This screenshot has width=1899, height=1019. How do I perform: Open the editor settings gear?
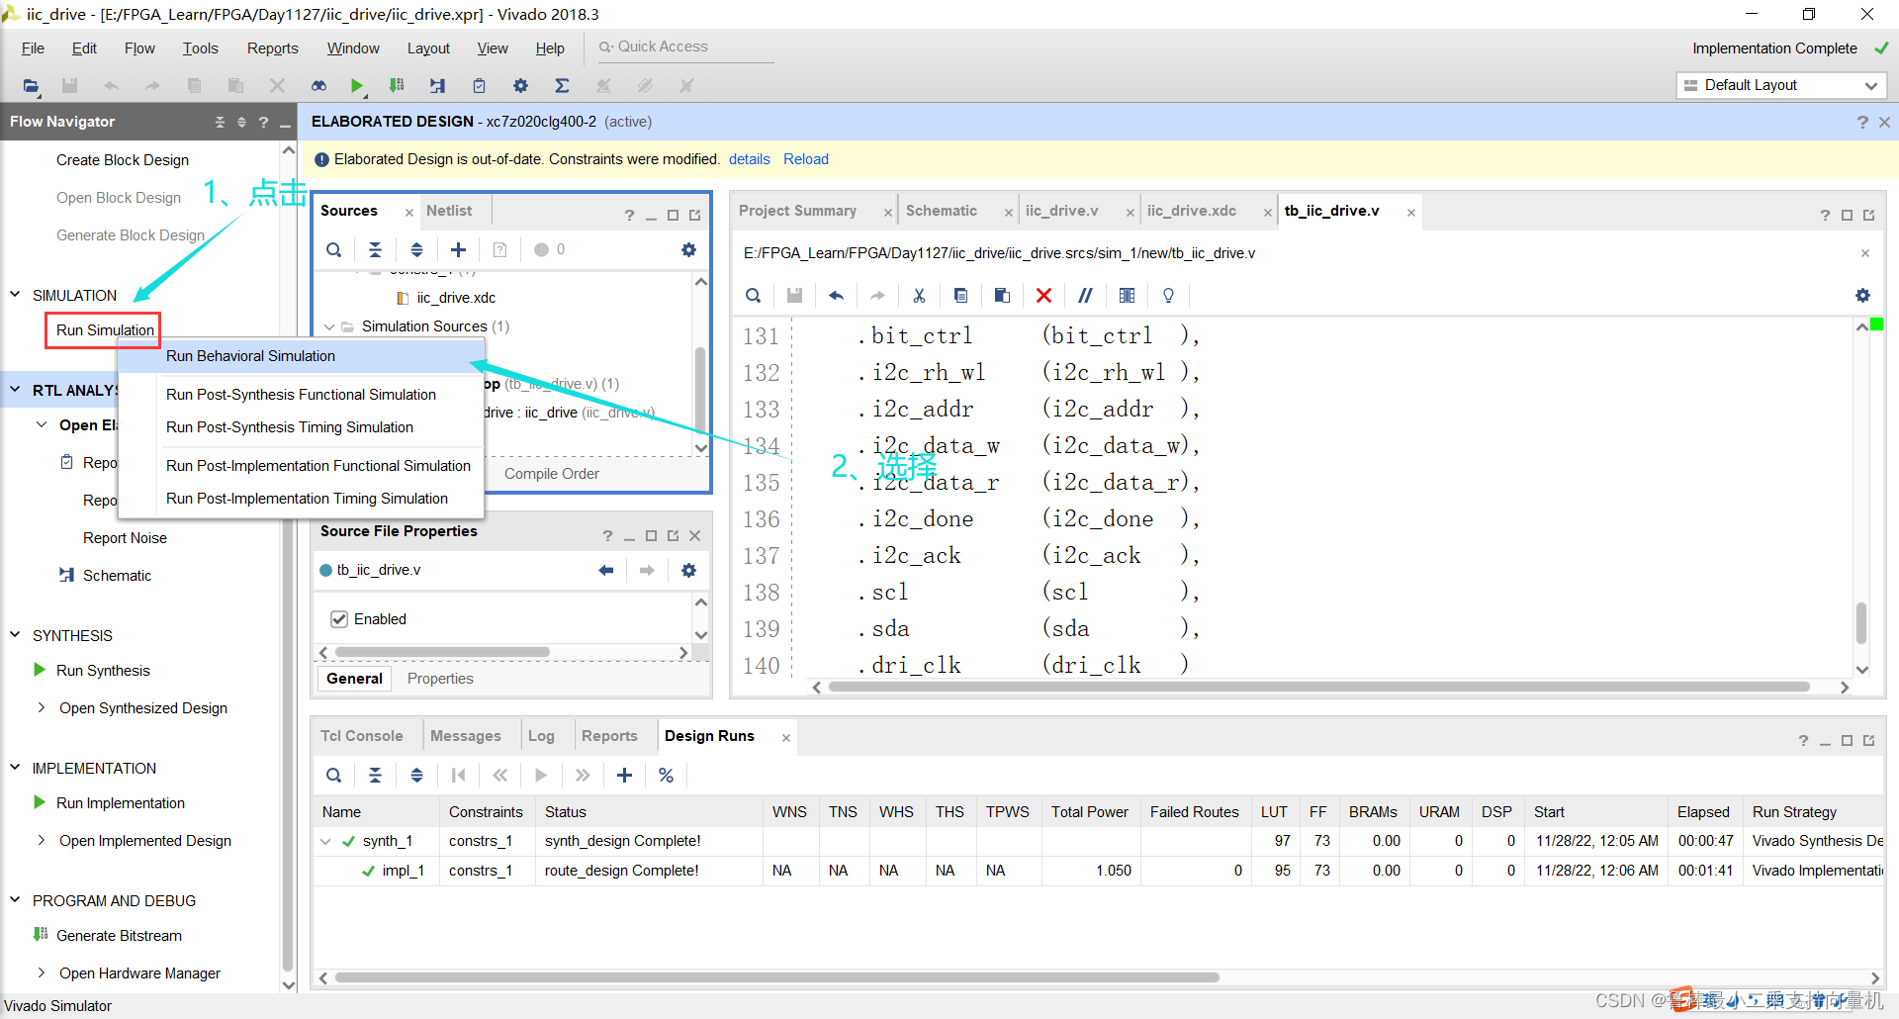(1862, 296)
